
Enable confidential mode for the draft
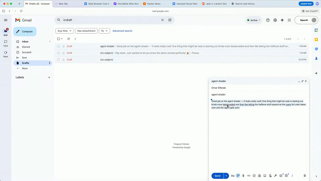tap(270, 175)
